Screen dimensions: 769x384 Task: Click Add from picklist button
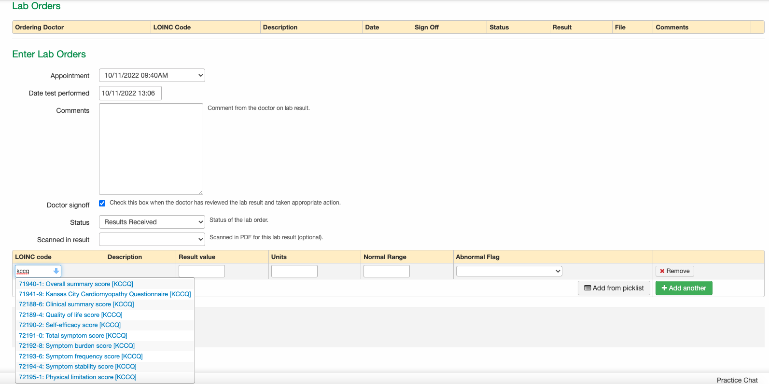614,288
